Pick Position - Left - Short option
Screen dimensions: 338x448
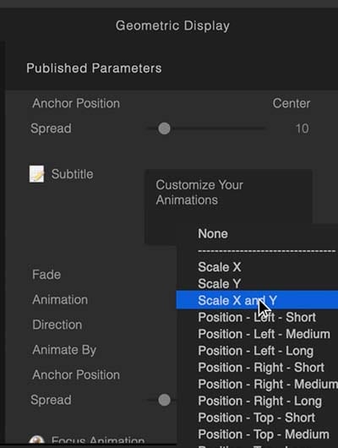tap(257, 317)
